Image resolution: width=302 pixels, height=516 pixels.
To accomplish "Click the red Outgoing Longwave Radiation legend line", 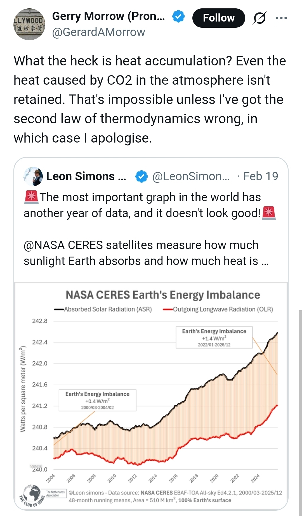I will [x=168, y=309].
